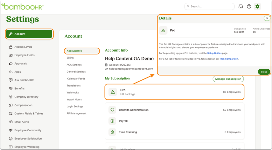Select the Account Info tab
The width and height of the screenshot is (272, 150).
pos(82,51)
